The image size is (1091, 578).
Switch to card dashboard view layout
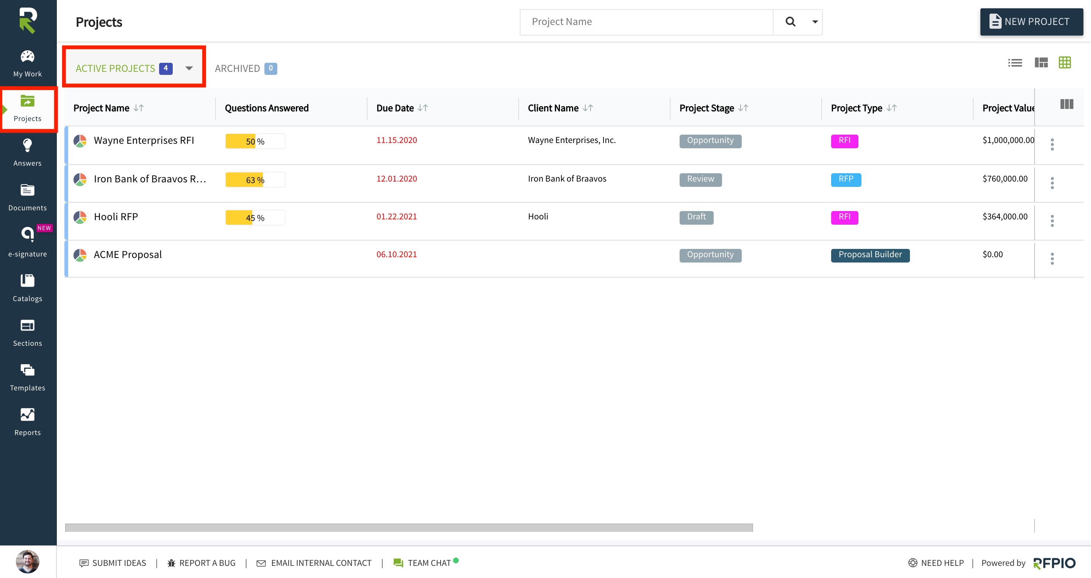click(x=1041, y=62)
